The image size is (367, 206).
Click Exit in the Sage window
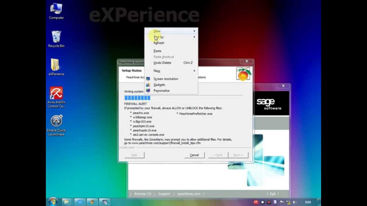click(x=273, y=194)
